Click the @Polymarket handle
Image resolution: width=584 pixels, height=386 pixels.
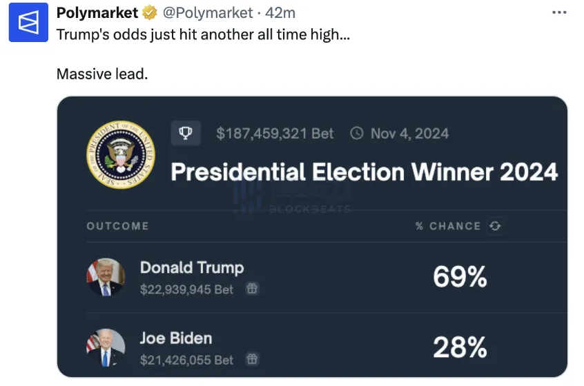(207, 12)
